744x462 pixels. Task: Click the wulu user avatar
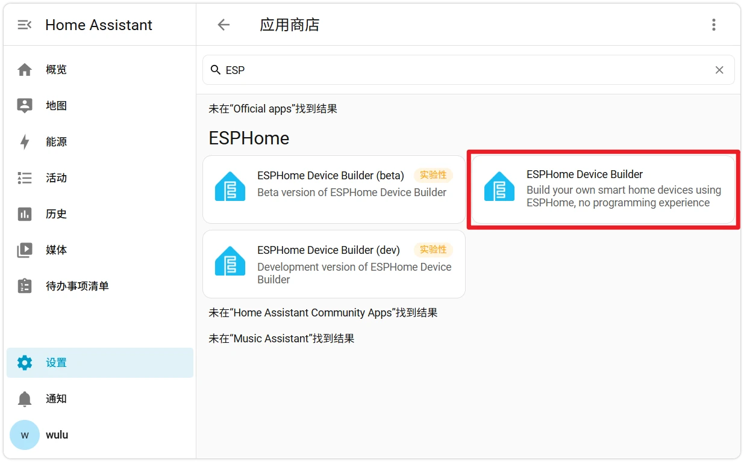pyautogui.click(x=25, y=435)
